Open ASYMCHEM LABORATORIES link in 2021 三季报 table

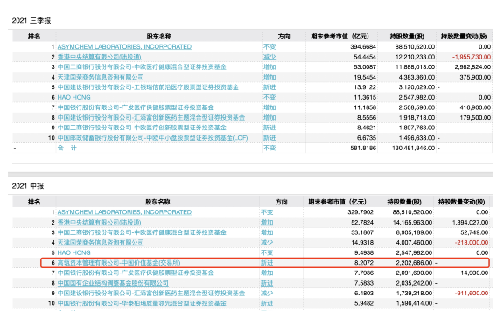pos(124,47)
